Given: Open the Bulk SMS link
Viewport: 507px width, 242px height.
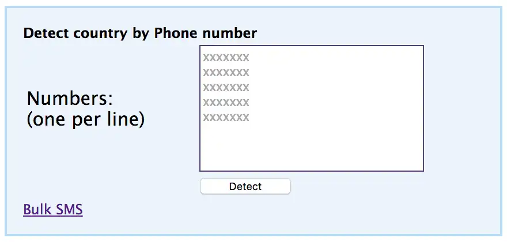Looking at the screenshot, I should tap(53, 209).
